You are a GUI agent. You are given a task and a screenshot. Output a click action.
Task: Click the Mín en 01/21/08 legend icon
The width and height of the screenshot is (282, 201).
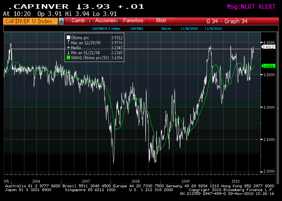coord(68,52)
